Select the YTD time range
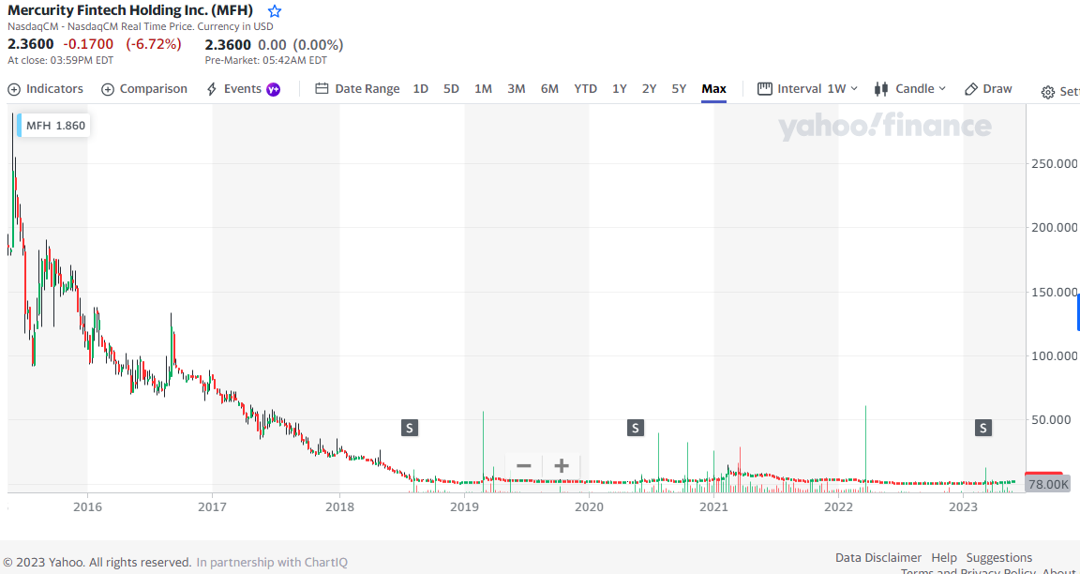The width and height of the screenshot is (1080, 574). pos(585,89)
